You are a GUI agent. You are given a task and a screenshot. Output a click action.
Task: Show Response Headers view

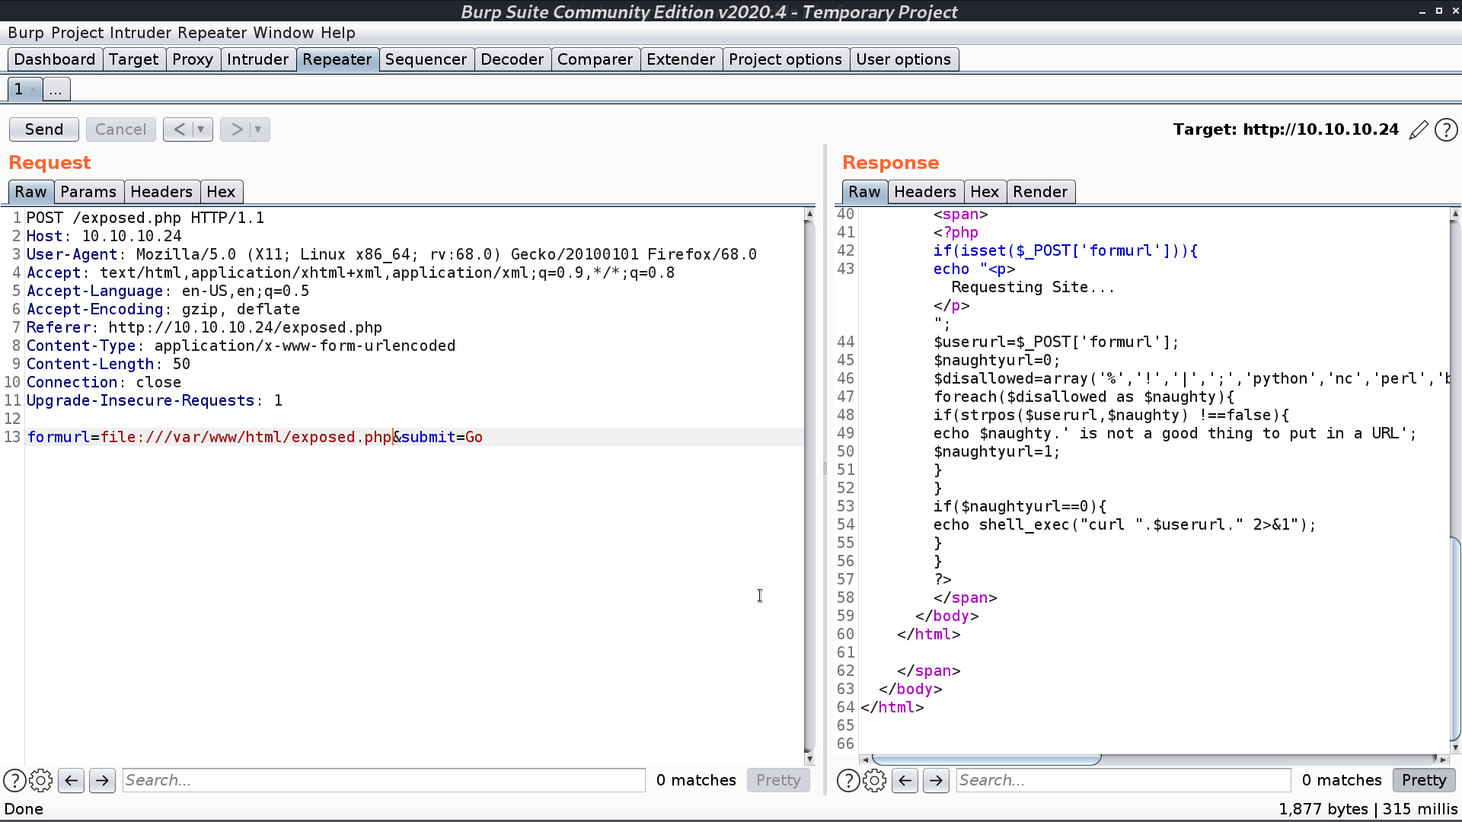point(925,192)
